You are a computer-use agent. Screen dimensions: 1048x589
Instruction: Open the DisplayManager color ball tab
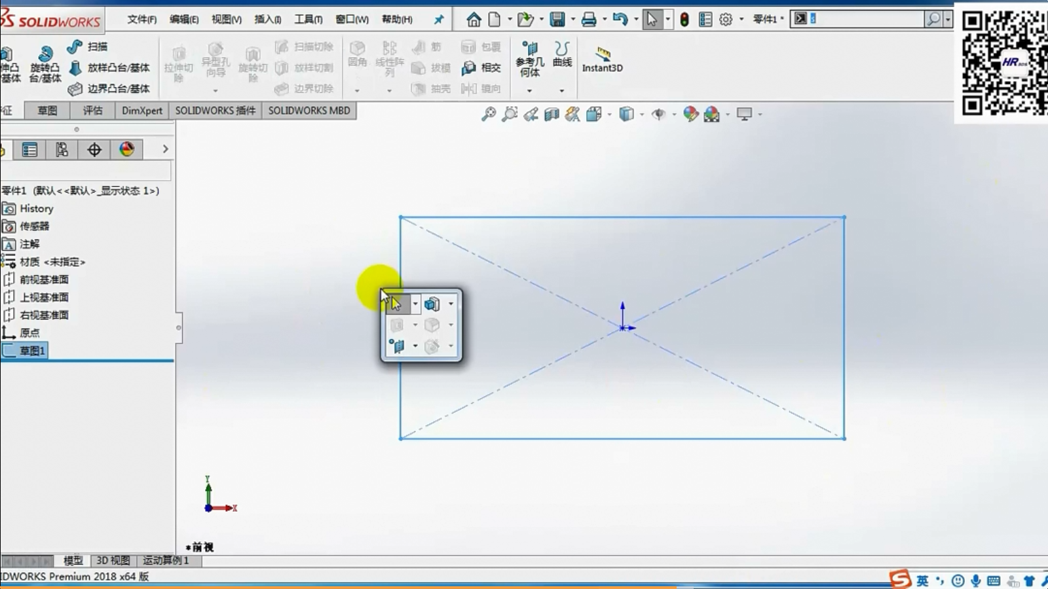pyautogui.click(x=126, y=150)
